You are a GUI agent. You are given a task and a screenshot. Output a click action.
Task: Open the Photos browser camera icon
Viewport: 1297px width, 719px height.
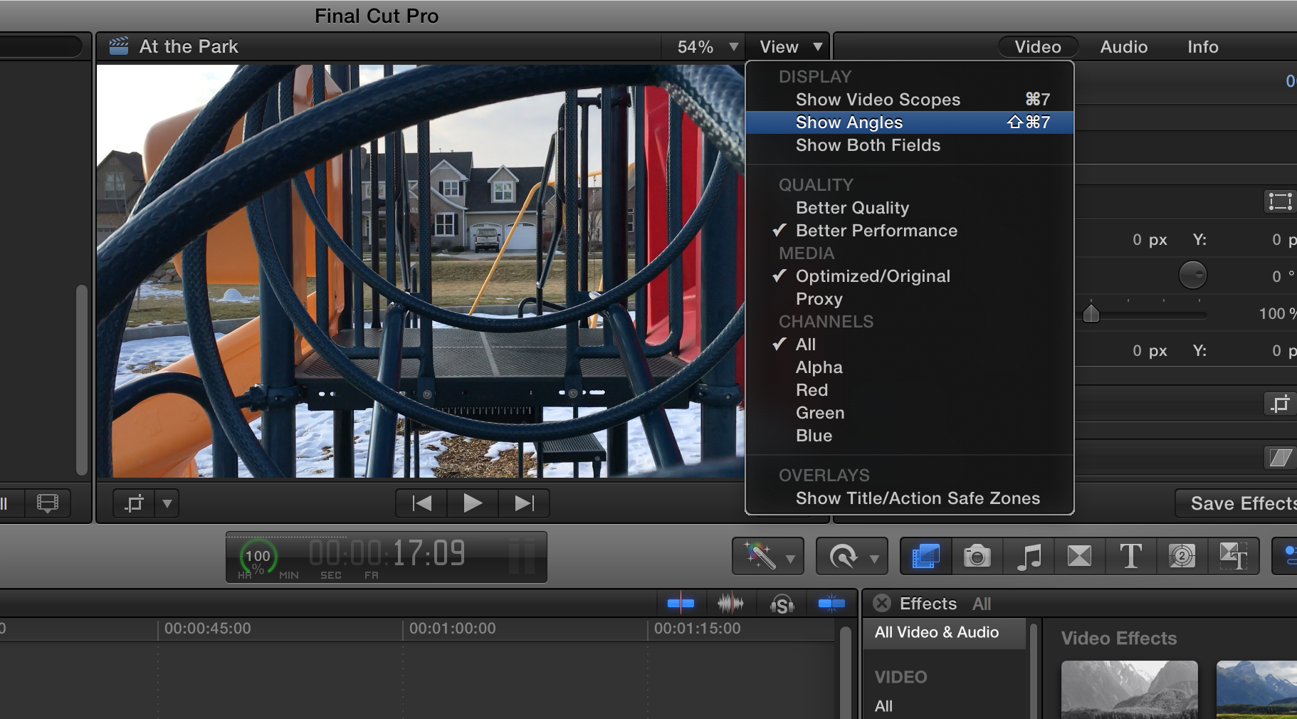977,556
